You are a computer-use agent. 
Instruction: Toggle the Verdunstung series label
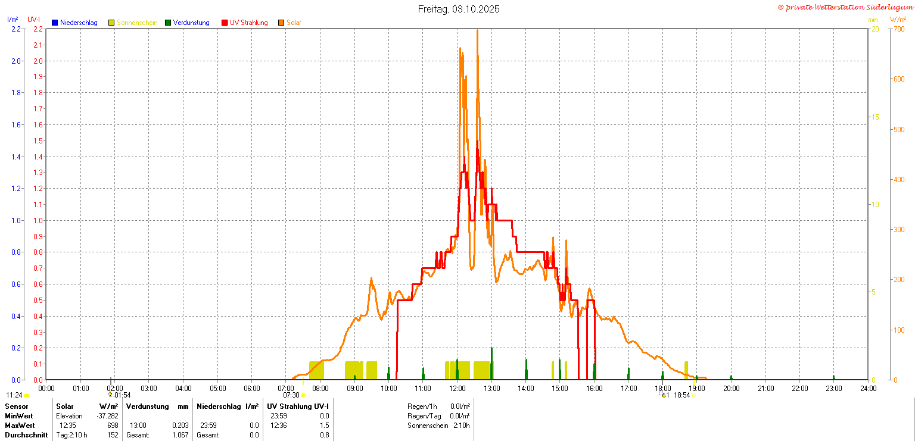tap(191, 23)
